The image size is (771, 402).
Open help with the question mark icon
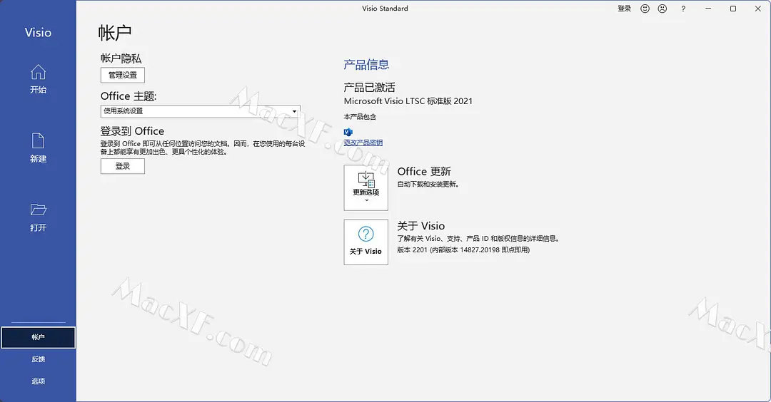pyautogui.click(x=683, y=9)
